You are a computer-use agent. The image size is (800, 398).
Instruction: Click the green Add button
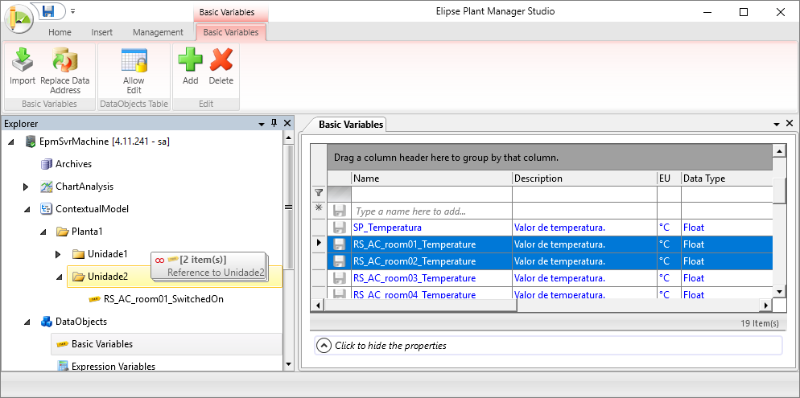pos(190,62)
